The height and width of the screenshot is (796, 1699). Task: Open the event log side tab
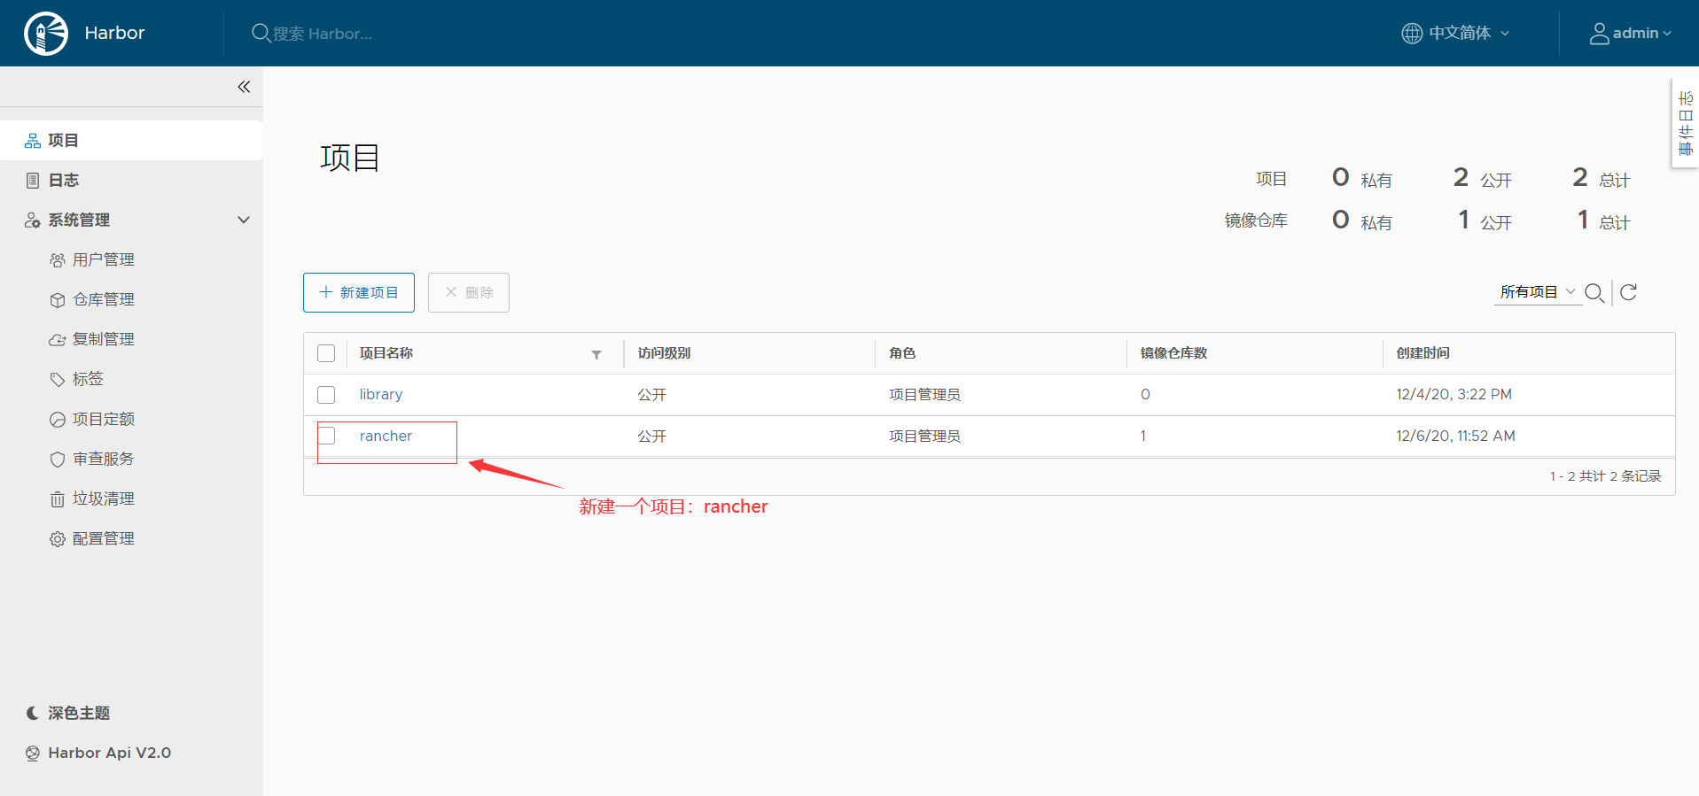click(1686, 123)
